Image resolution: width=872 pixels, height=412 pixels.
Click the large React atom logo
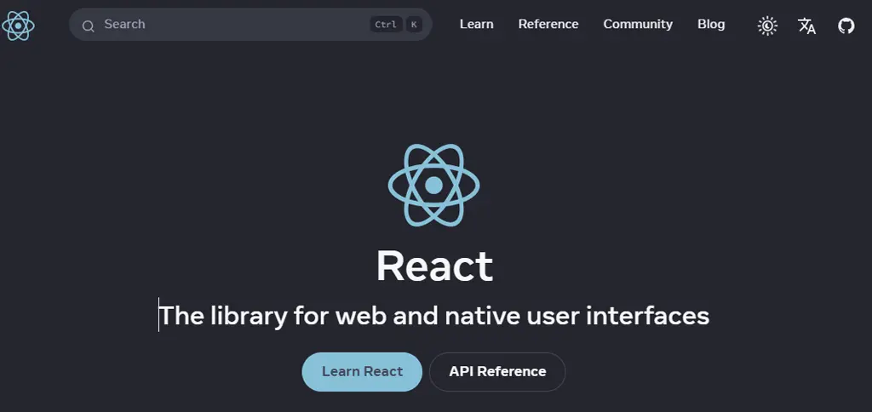tap(433, 186)
